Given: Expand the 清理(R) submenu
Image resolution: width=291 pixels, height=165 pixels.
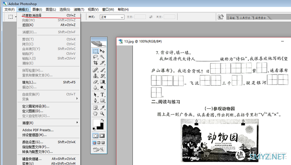Looking at the screenshot, I should coord(49,123).
